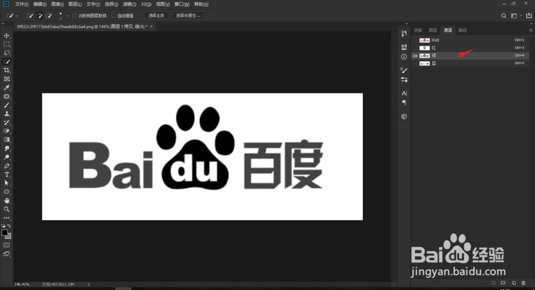This screenshot has height=290, width=535.
Task: Click create new channel icon
Action: tap(514, 283)
